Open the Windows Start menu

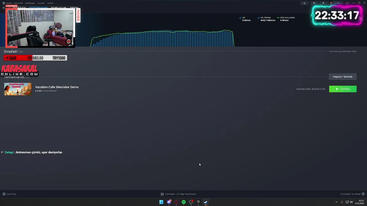click(x=161, y=202)
